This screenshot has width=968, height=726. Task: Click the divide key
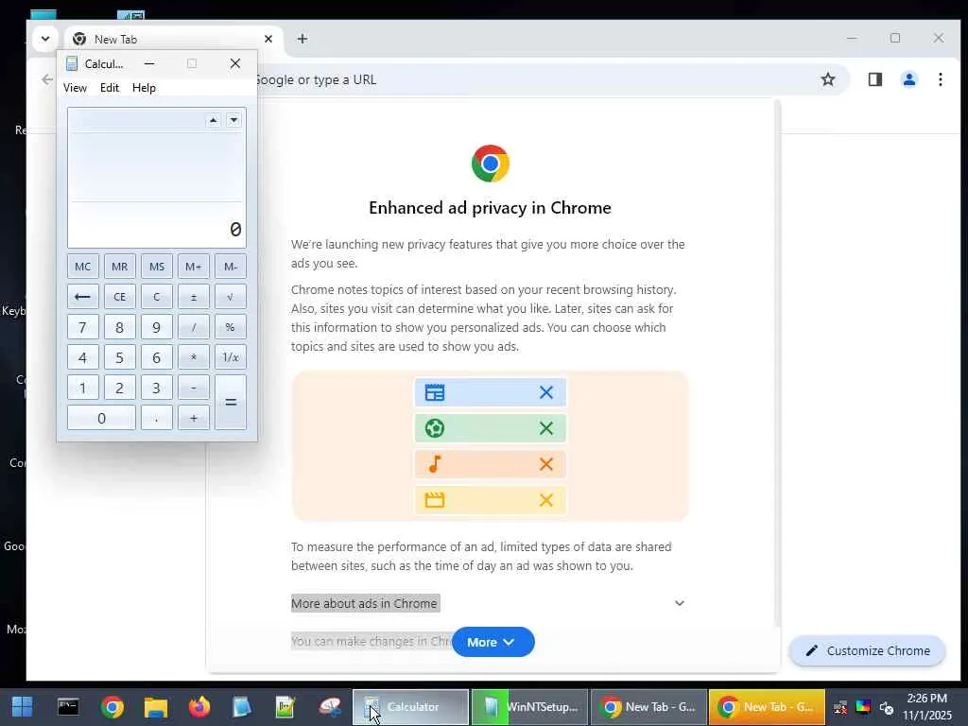(193, 327)
